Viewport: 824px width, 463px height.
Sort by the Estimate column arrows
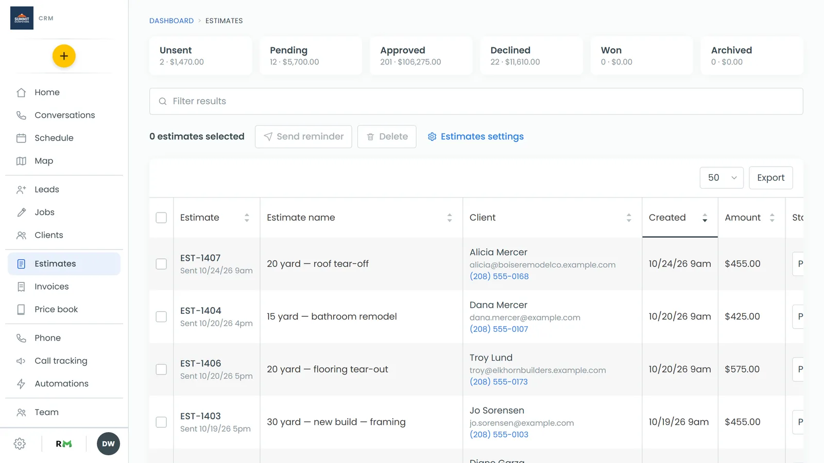(x=247, y=218)
